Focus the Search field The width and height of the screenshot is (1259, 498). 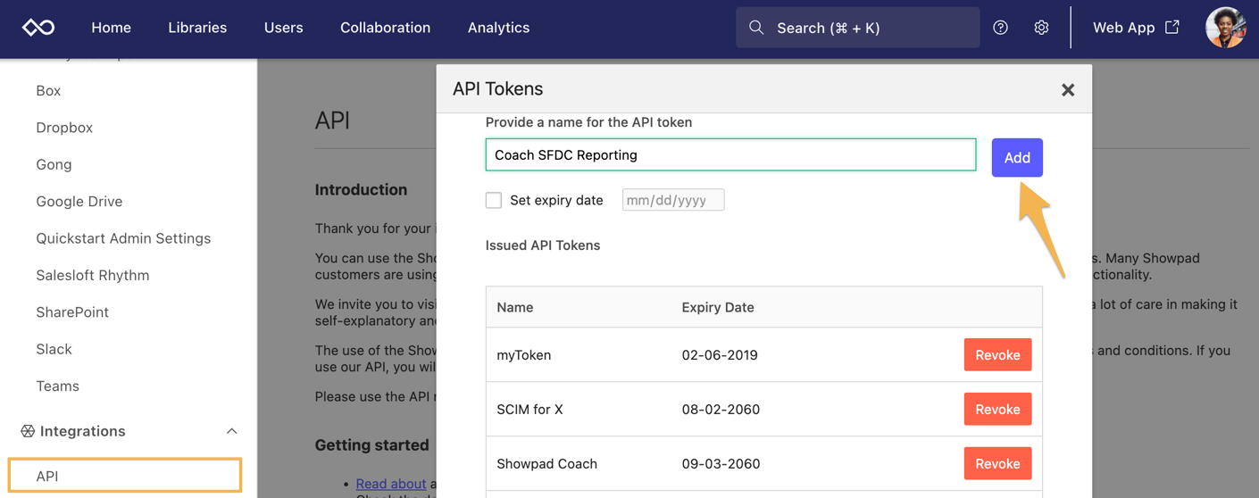[857, 28]
